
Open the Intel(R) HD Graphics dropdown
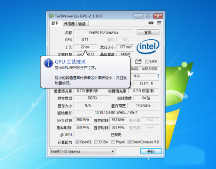click(x=83, y=151)
